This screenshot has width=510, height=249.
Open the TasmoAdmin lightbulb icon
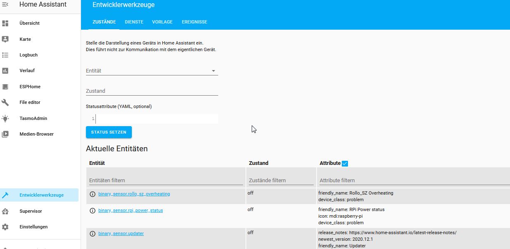click(x=5, y=118)
